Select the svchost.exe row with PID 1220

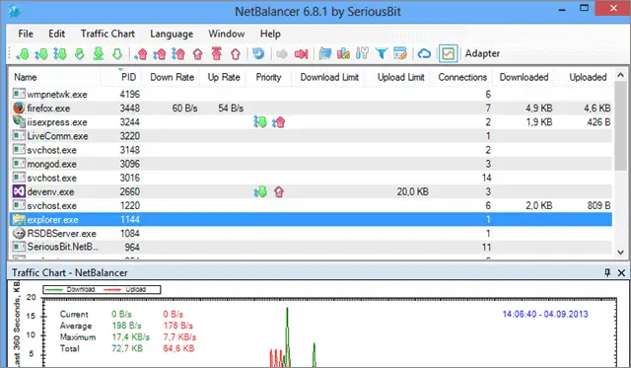coord(311,206)
